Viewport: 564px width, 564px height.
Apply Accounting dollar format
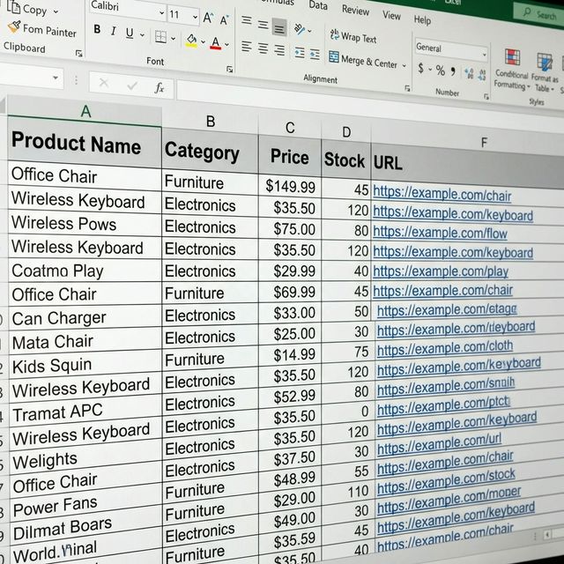(x=420, y=68)
